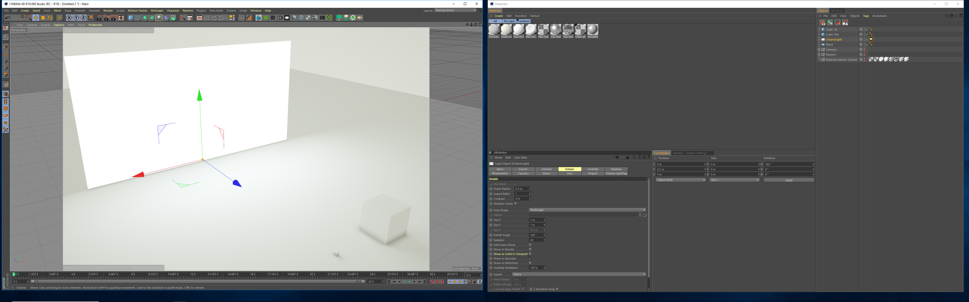Screen dimensions: 969x302
Task: Open the Falloff None dropdown
Action: point(579,275)
